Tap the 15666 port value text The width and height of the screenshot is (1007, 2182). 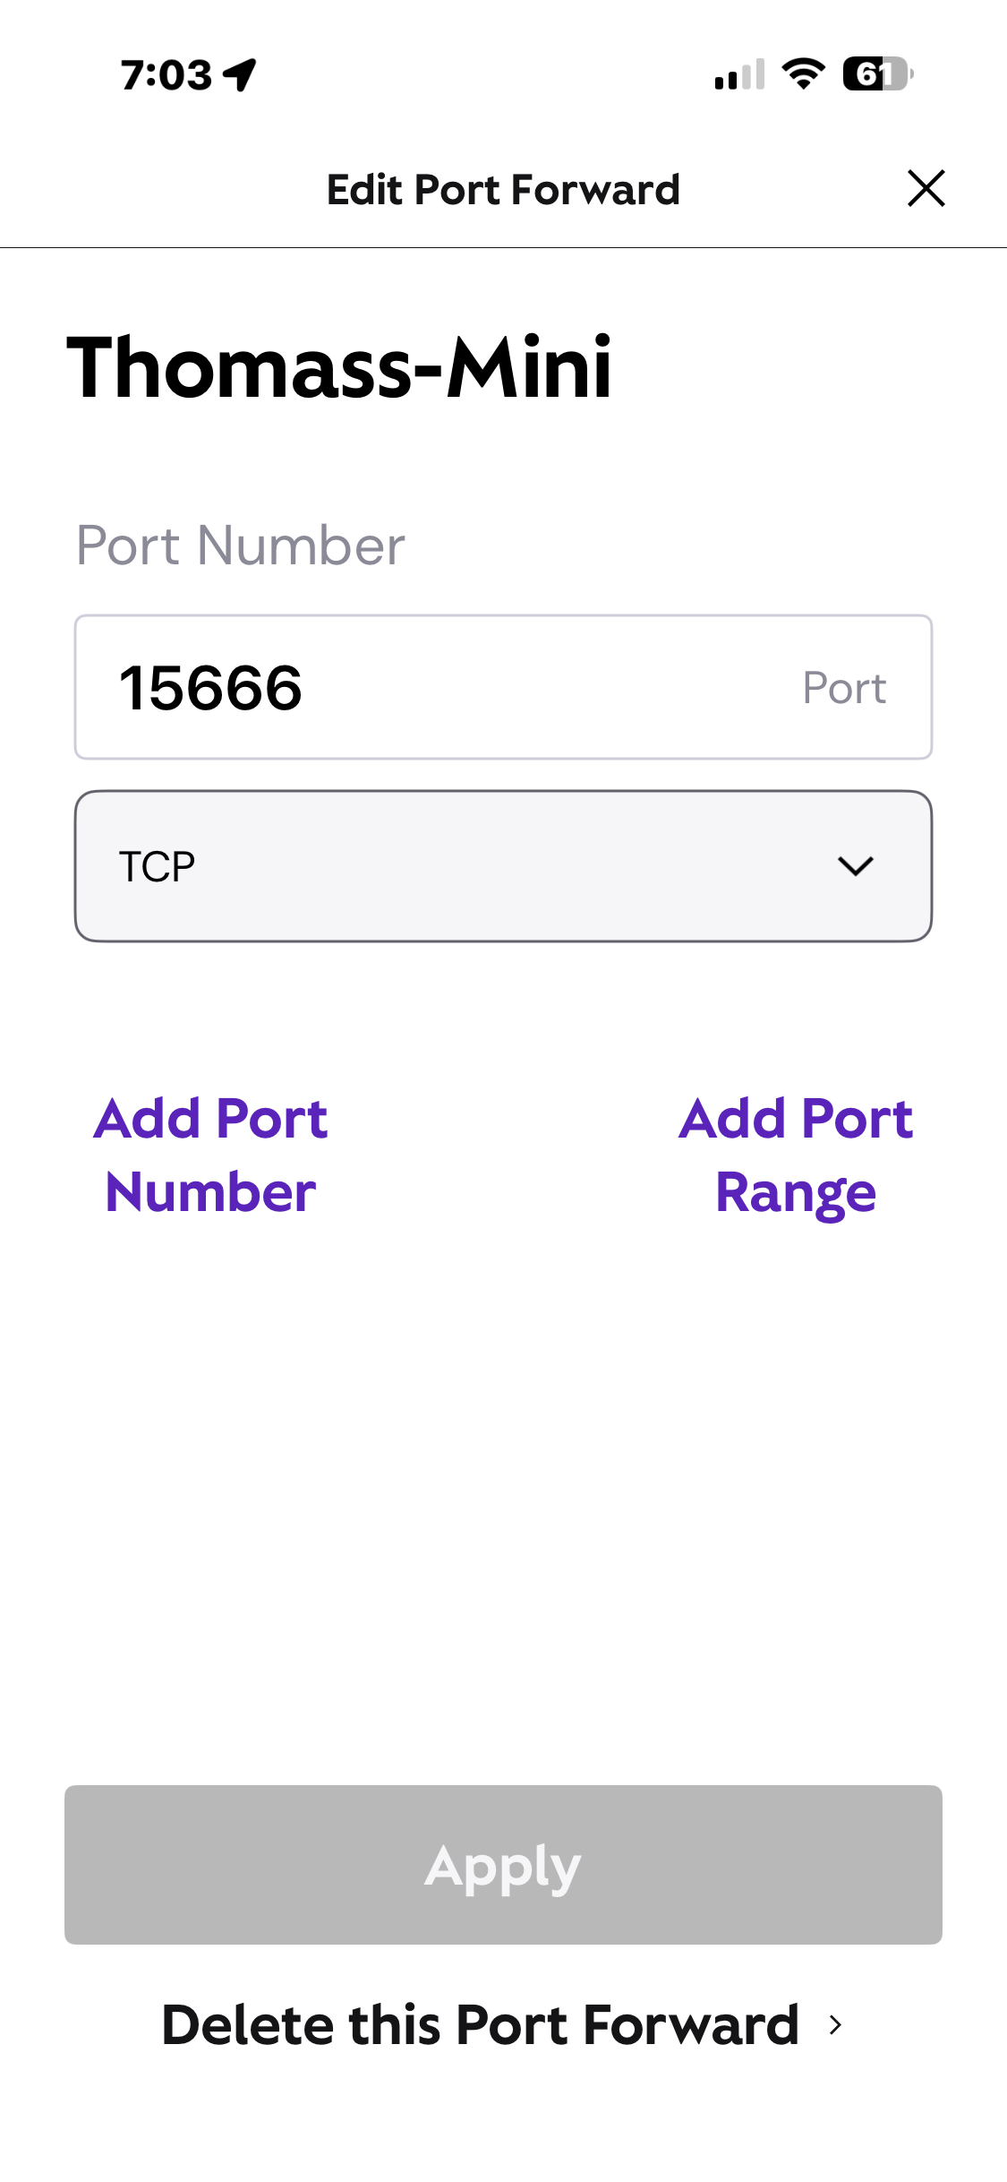coord(211,688)
